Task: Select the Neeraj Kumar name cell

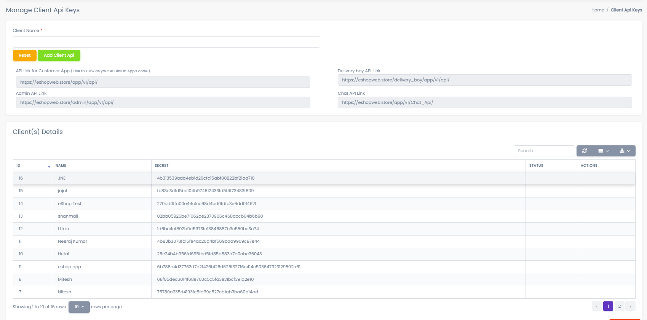Action: [102, 241]
